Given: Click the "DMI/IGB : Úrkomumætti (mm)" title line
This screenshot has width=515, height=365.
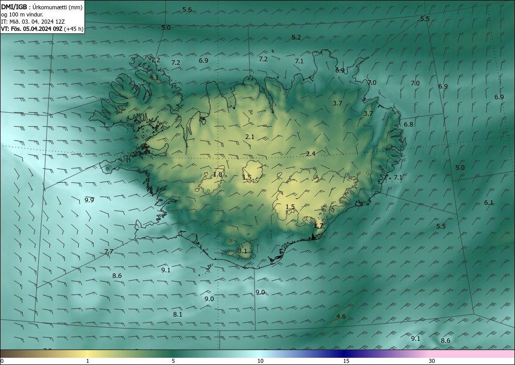Looking at the screenshot, I should 42,6.
